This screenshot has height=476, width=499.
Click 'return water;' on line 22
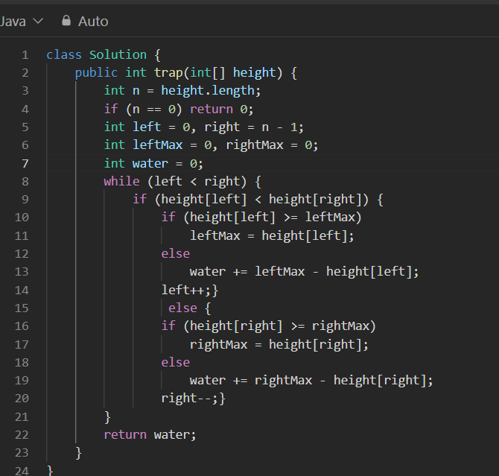click(x=150, y=434)
